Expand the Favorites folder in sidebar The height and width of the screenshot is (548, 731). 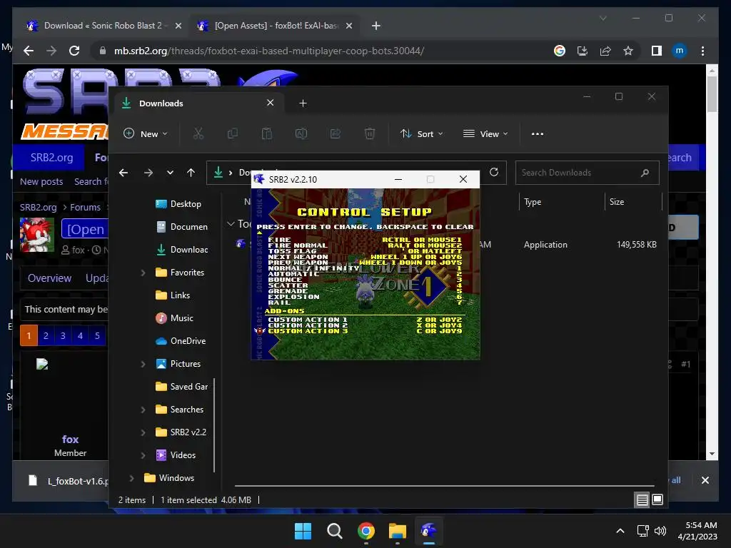point(143,273)
